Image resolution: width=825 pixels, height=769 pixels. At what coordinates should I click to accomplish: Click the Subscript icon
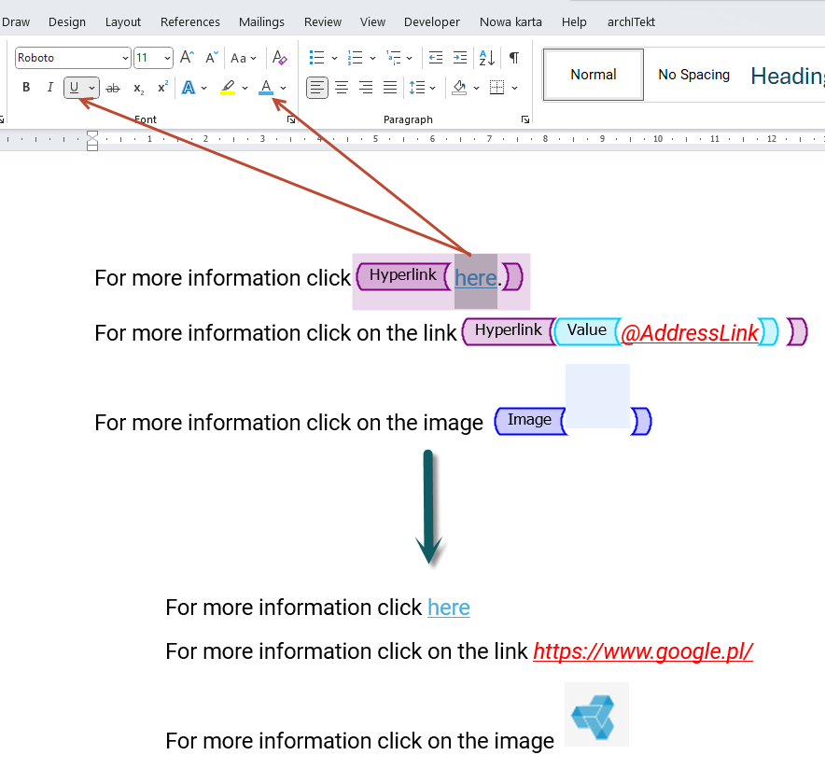tap(138, 88)
